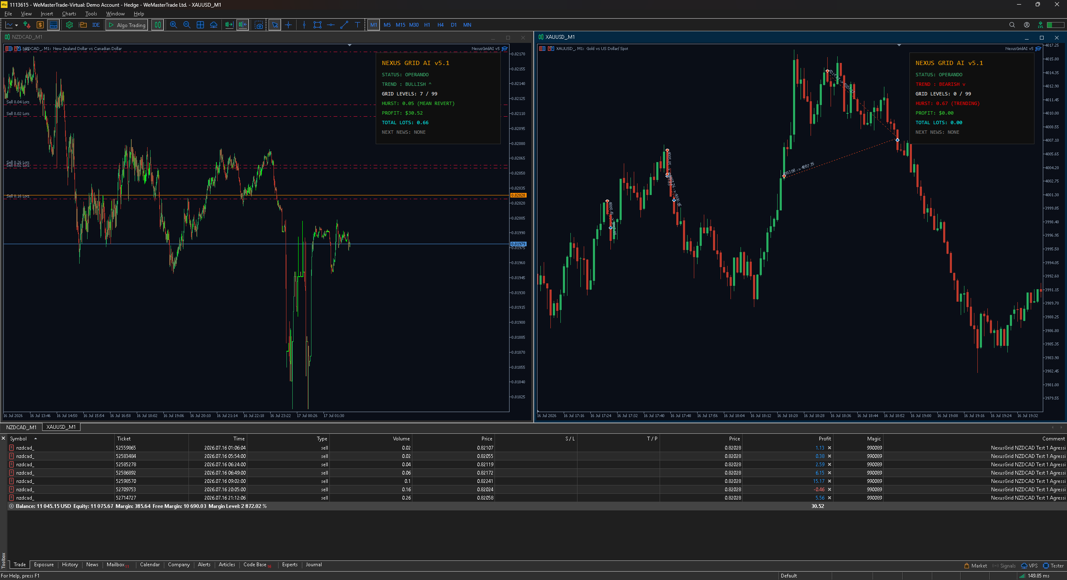This screenshot has width=1067, height=580.
Task: Open the Journal tab in Toolbox
Action: [x=314, y=565]
